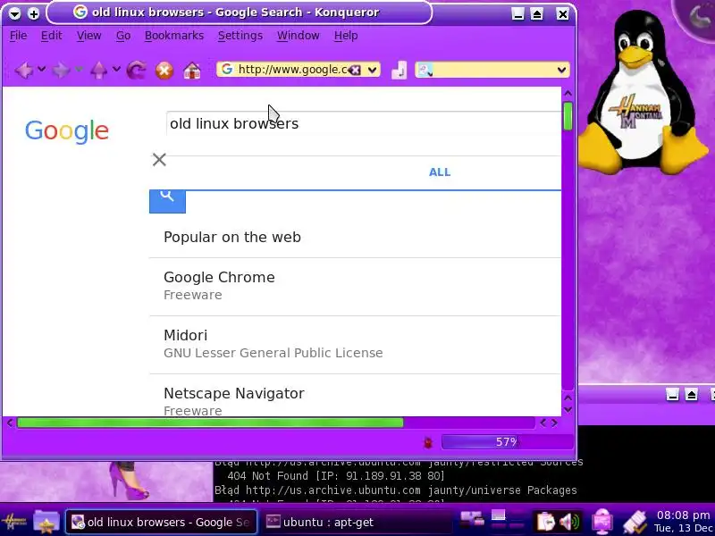Image resolution: width=715 pixels, height=536 pixels.
Task: Click the show desktop icon in taskbar
Action: [472, 520]
